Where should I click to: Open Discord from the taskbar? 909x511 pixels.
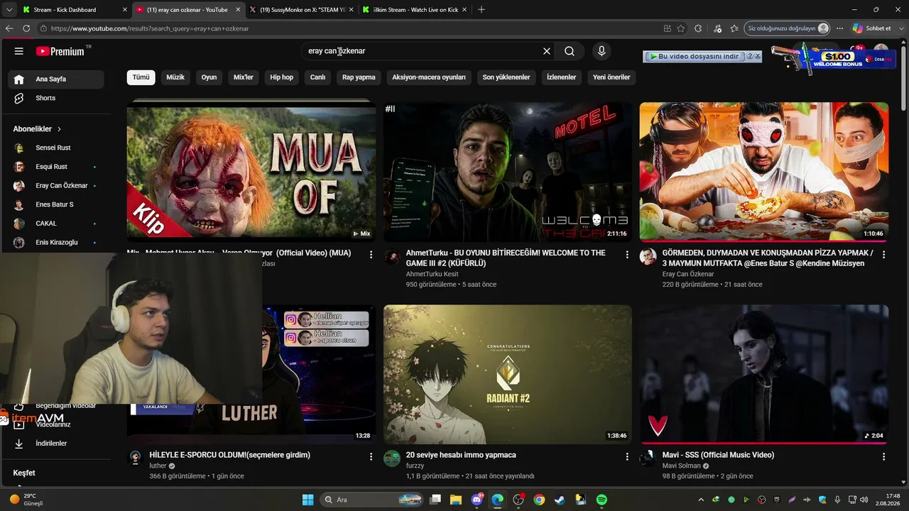point(477,500)
